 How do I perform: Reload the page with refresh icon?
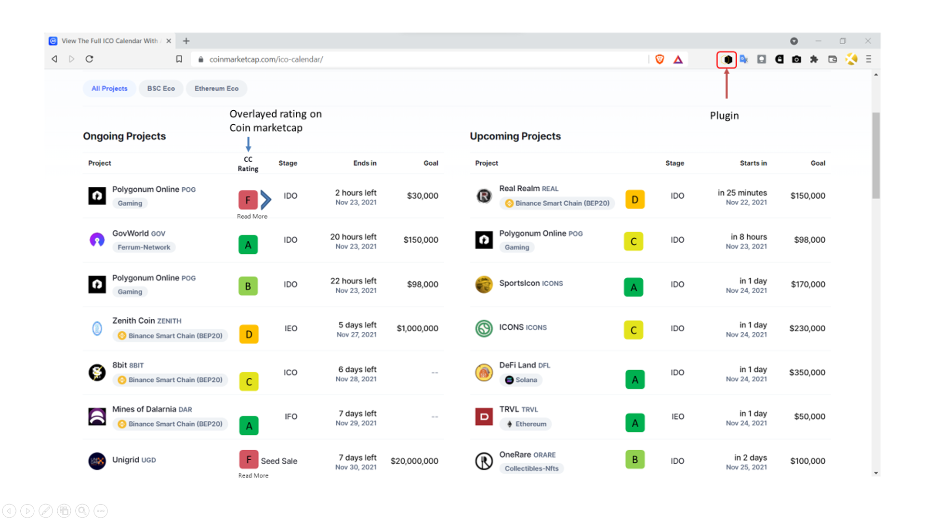point(89,59)
